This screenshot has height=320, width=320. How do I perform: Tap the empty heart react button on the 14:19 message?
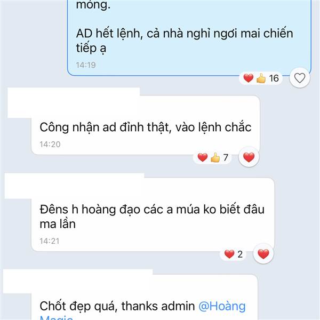300,78
